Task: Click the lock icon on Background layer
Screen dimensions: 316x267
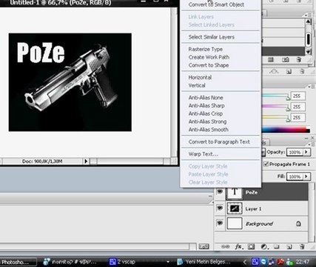Action: 298,224
